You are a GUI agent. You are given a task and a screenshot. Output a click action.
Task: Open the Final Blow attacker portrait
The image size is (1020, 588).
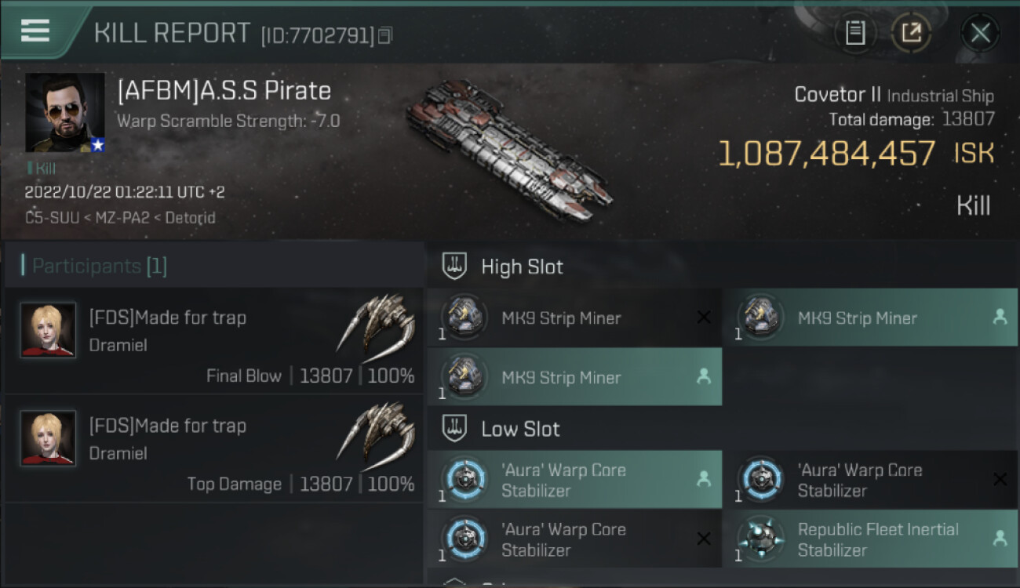[49, 330]
